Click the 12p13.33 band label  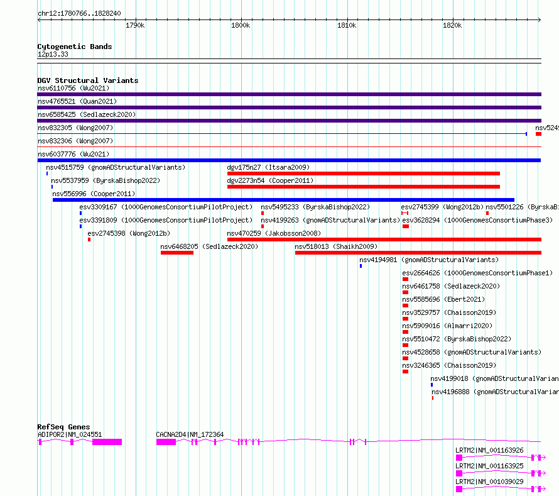click(53, 54)
